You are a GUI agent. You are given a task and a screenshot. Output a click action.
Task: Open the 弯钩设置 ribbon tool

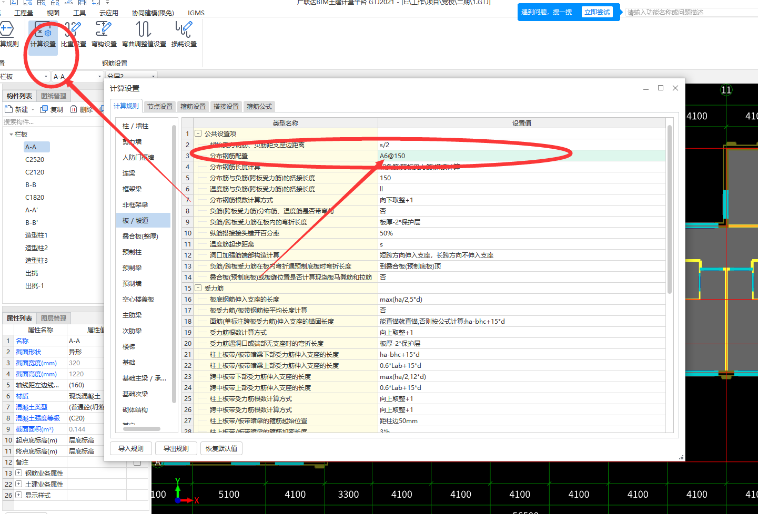104,35
